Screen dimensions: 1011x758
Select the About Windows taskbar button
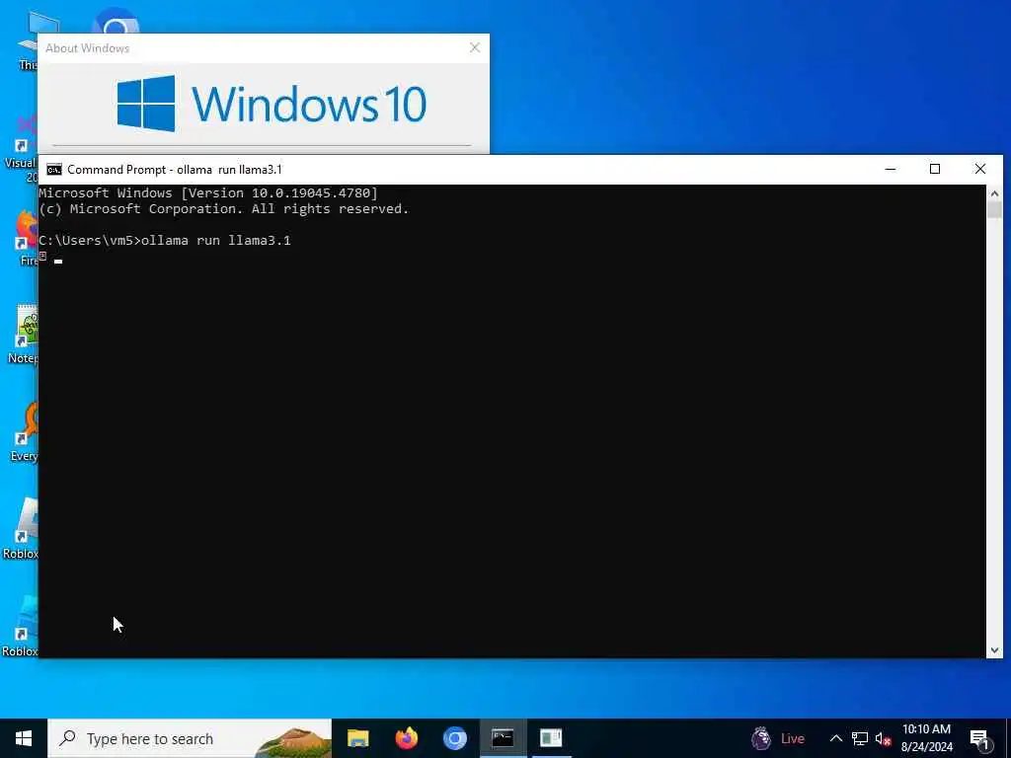point(551,738)
